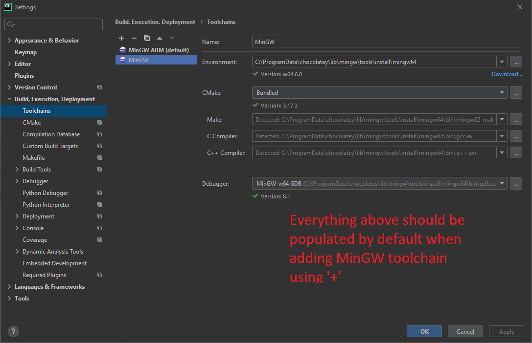532x343 pixels.
Task: Open CMake Bundled dropdown
Action: click(502, 92)
